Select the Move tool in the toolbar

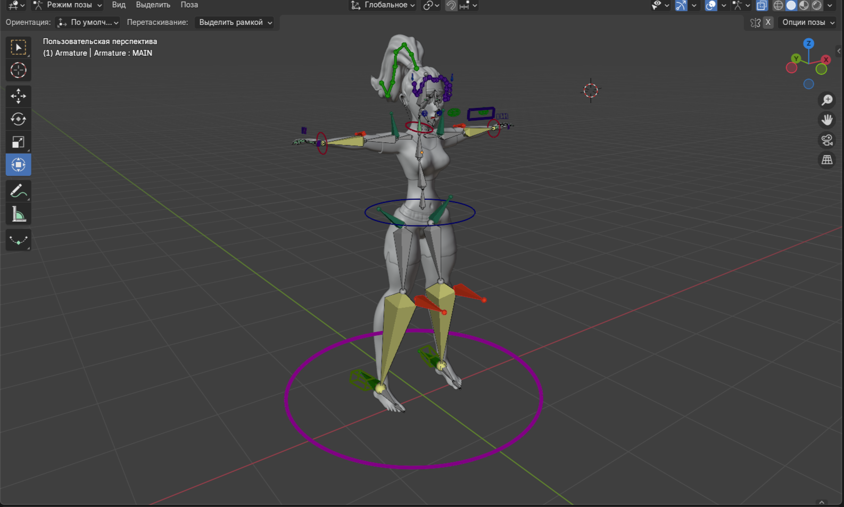tap(18, 96)
